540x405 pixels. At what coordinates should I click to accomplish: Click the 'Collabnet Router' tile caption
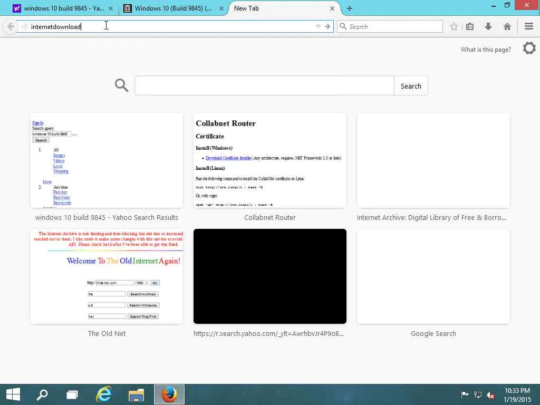coord(270,217)
